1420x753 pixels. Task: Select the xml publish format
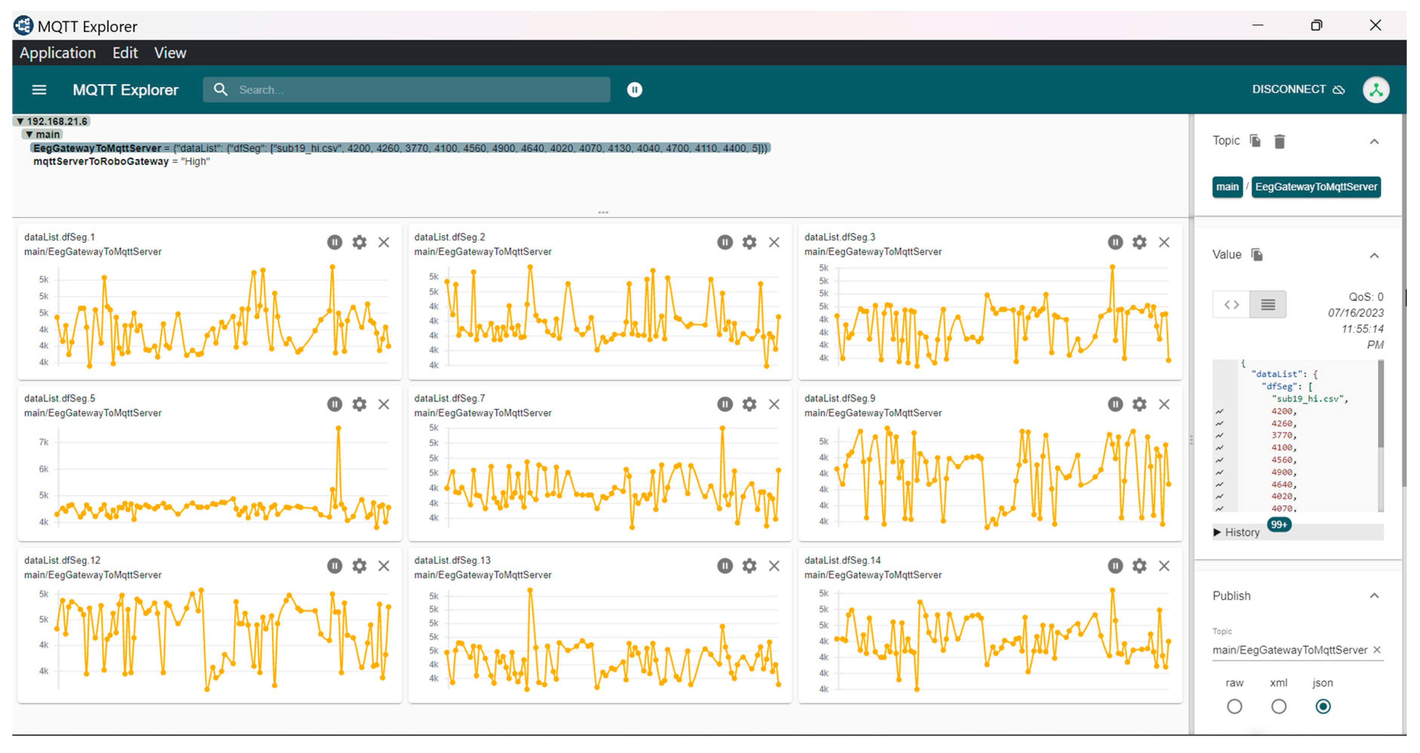click(1278, 706)
